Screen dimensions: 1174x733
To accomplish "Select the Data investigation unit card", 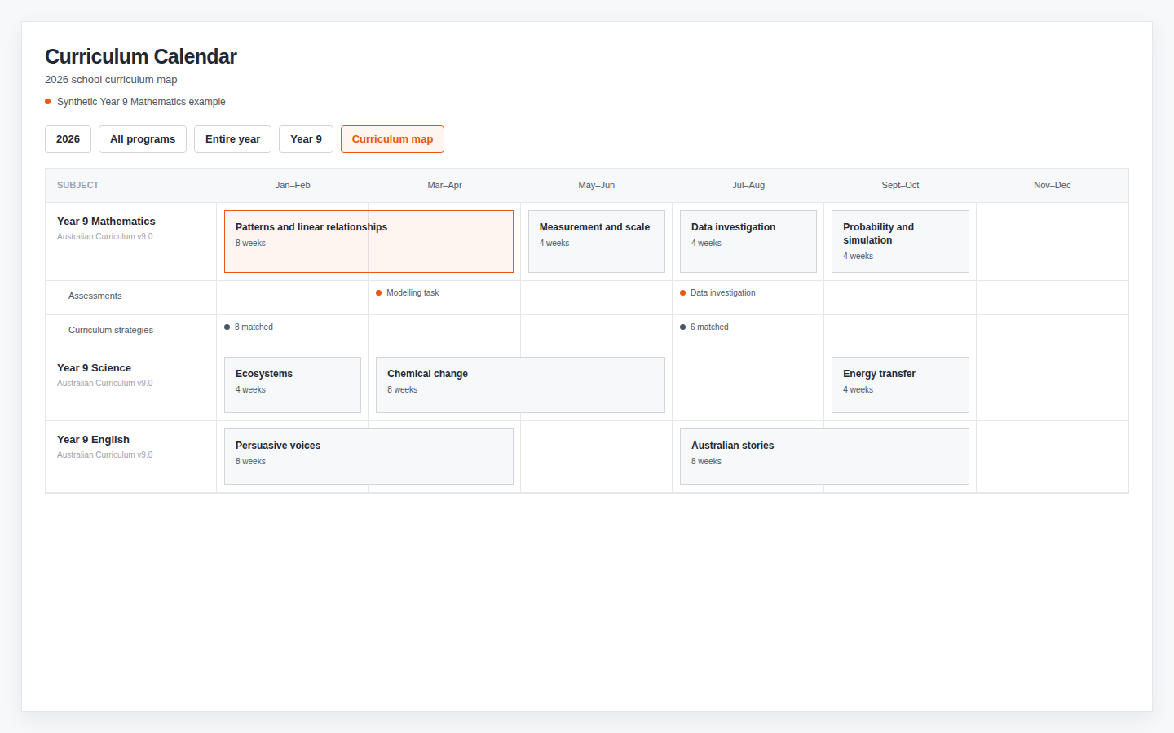I will point(748,241).
